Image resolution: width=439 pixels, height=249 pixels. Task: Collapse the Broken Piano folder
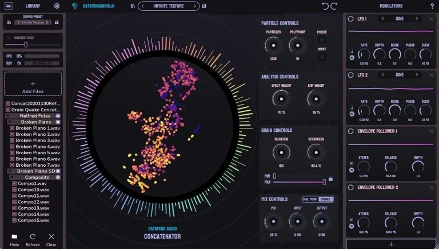(10, 122)
